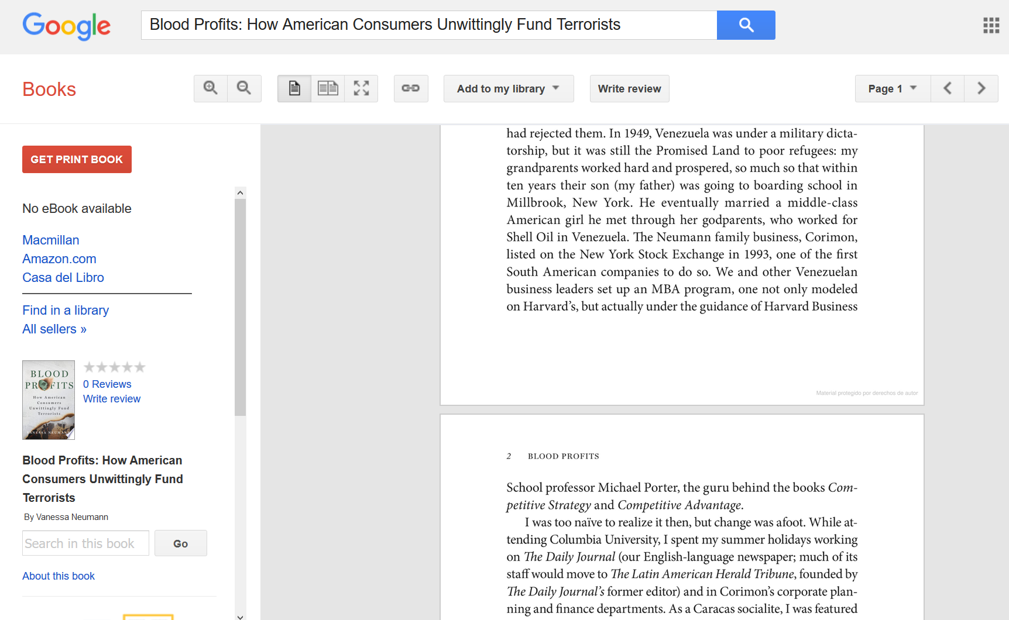Open the link to this book

(x=411, y=88)
